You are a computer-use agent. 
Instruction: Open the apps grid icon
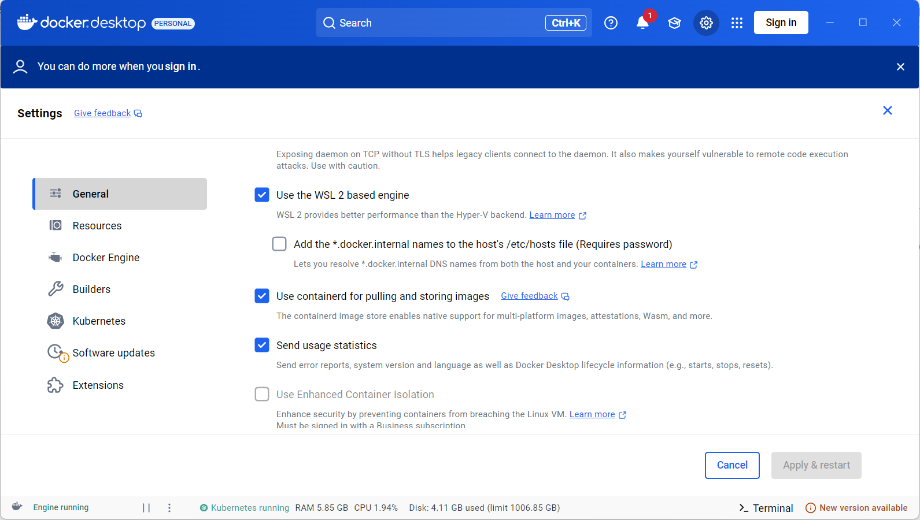[x=737, y=23]
